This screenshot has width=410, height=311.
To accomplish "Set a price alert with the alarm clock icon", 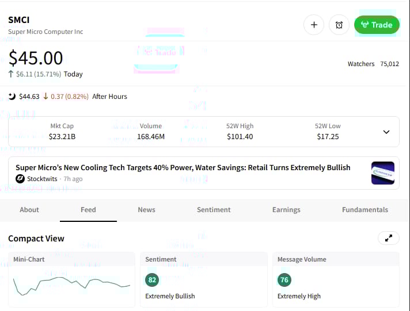I will 339,25.
